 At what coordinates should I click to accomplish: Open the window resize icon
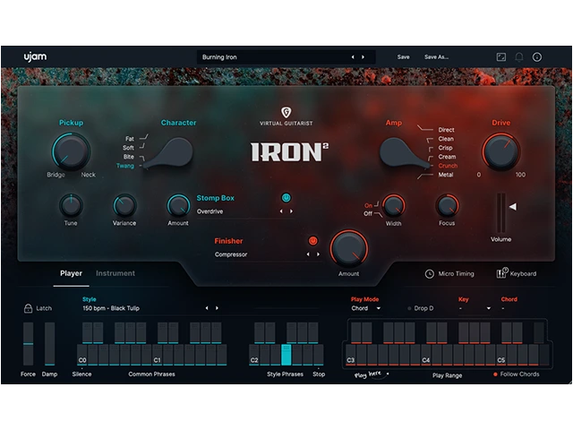501,57
